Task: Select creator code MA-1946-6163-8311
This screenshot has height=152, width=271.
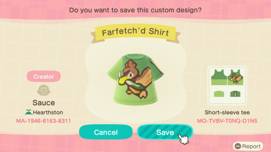Action: tap(44, 121)
